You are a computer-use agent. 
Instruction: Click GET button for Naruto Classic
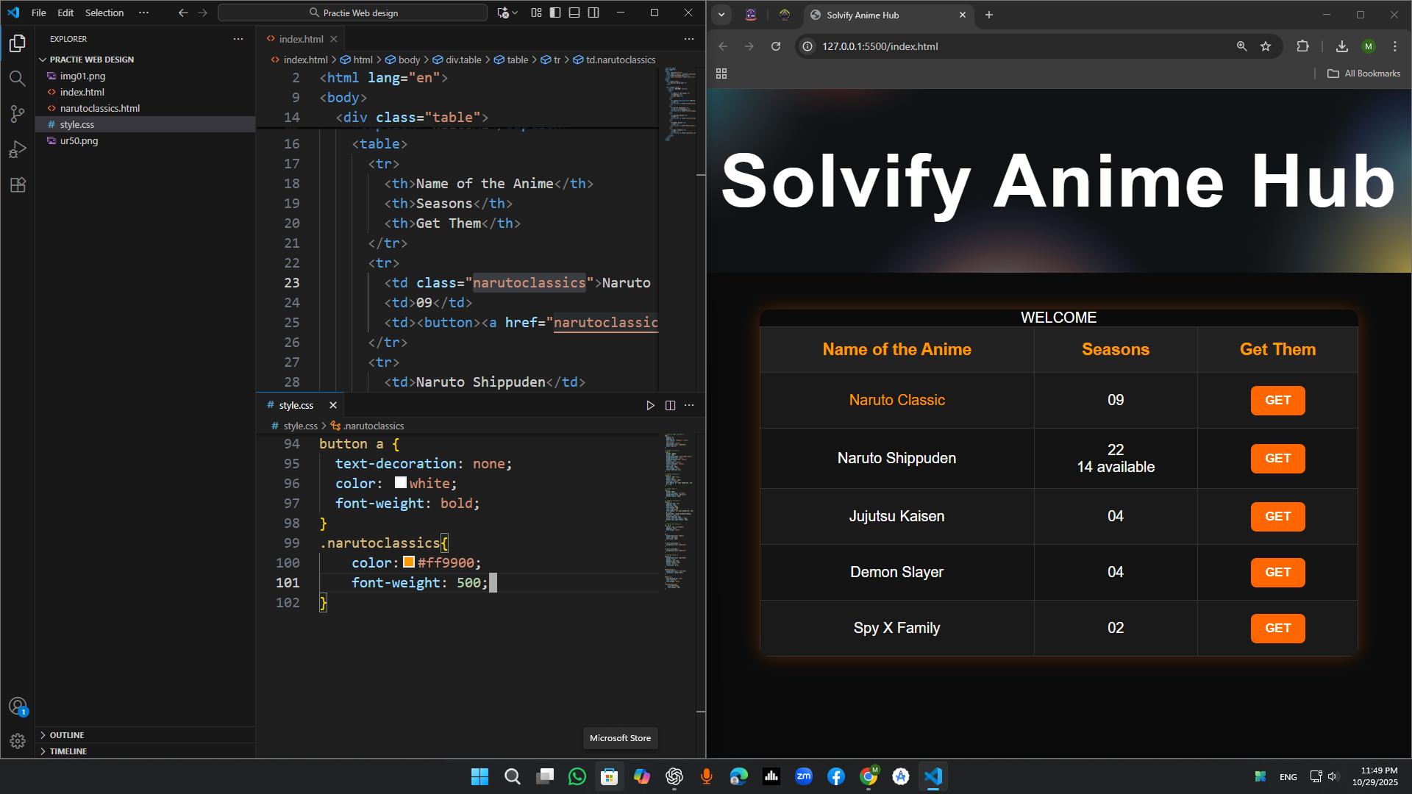[x=1277, y=401]
